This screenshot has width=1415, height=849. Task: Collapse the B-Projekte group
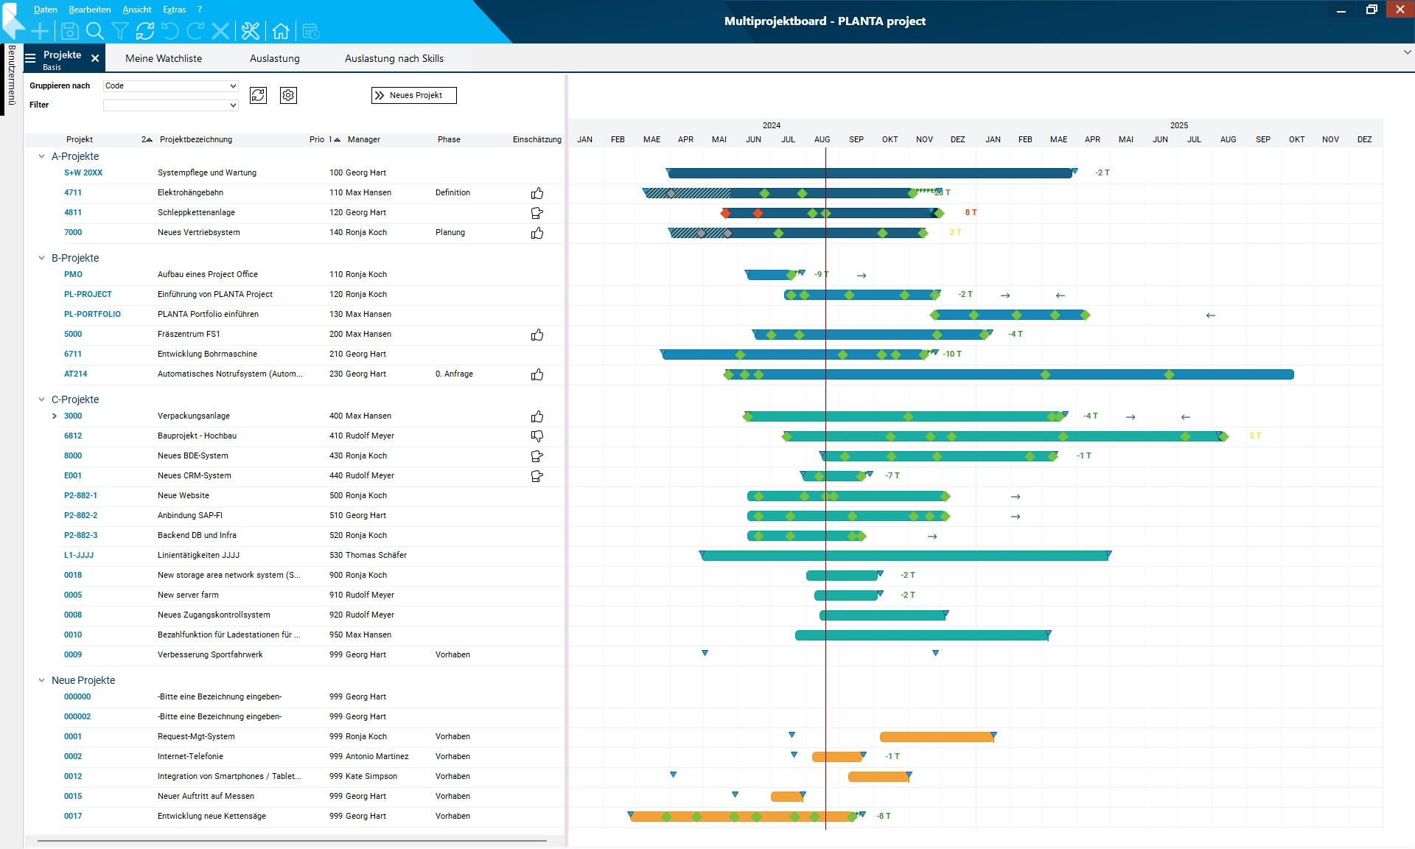tap(41, 258)
